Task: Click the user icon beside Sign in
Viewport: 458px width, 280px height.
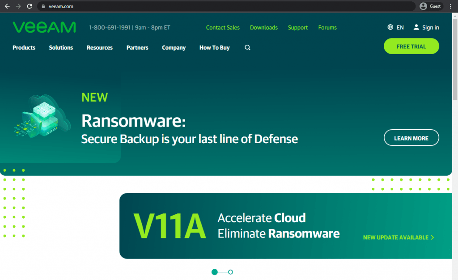Action: [416, 27]
